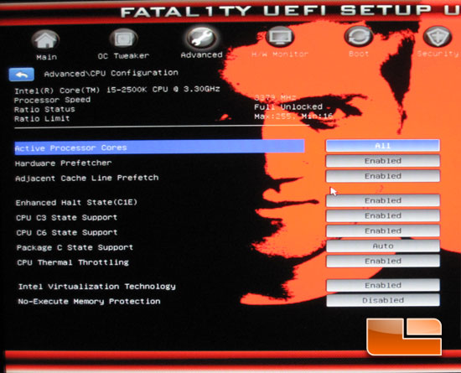Select CPU C6 State Support label
The width and height of the screenshot is (461, 373).
point(67,233)
